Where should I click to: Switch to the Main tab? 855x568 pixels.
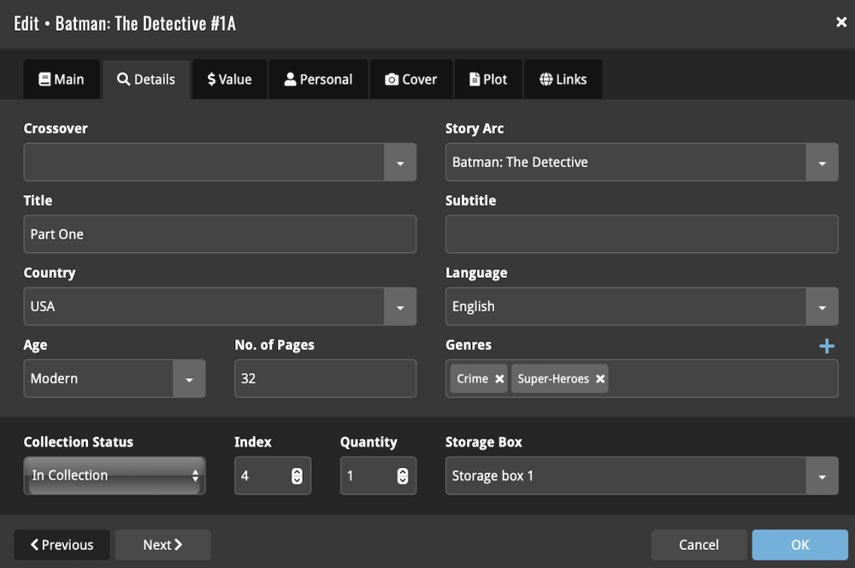point(62,80)
